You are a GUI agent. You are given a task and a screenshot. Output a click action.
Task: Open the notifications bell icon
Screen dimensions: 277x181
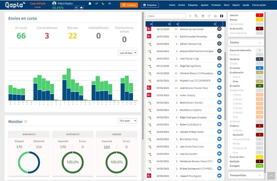[90, 3]
